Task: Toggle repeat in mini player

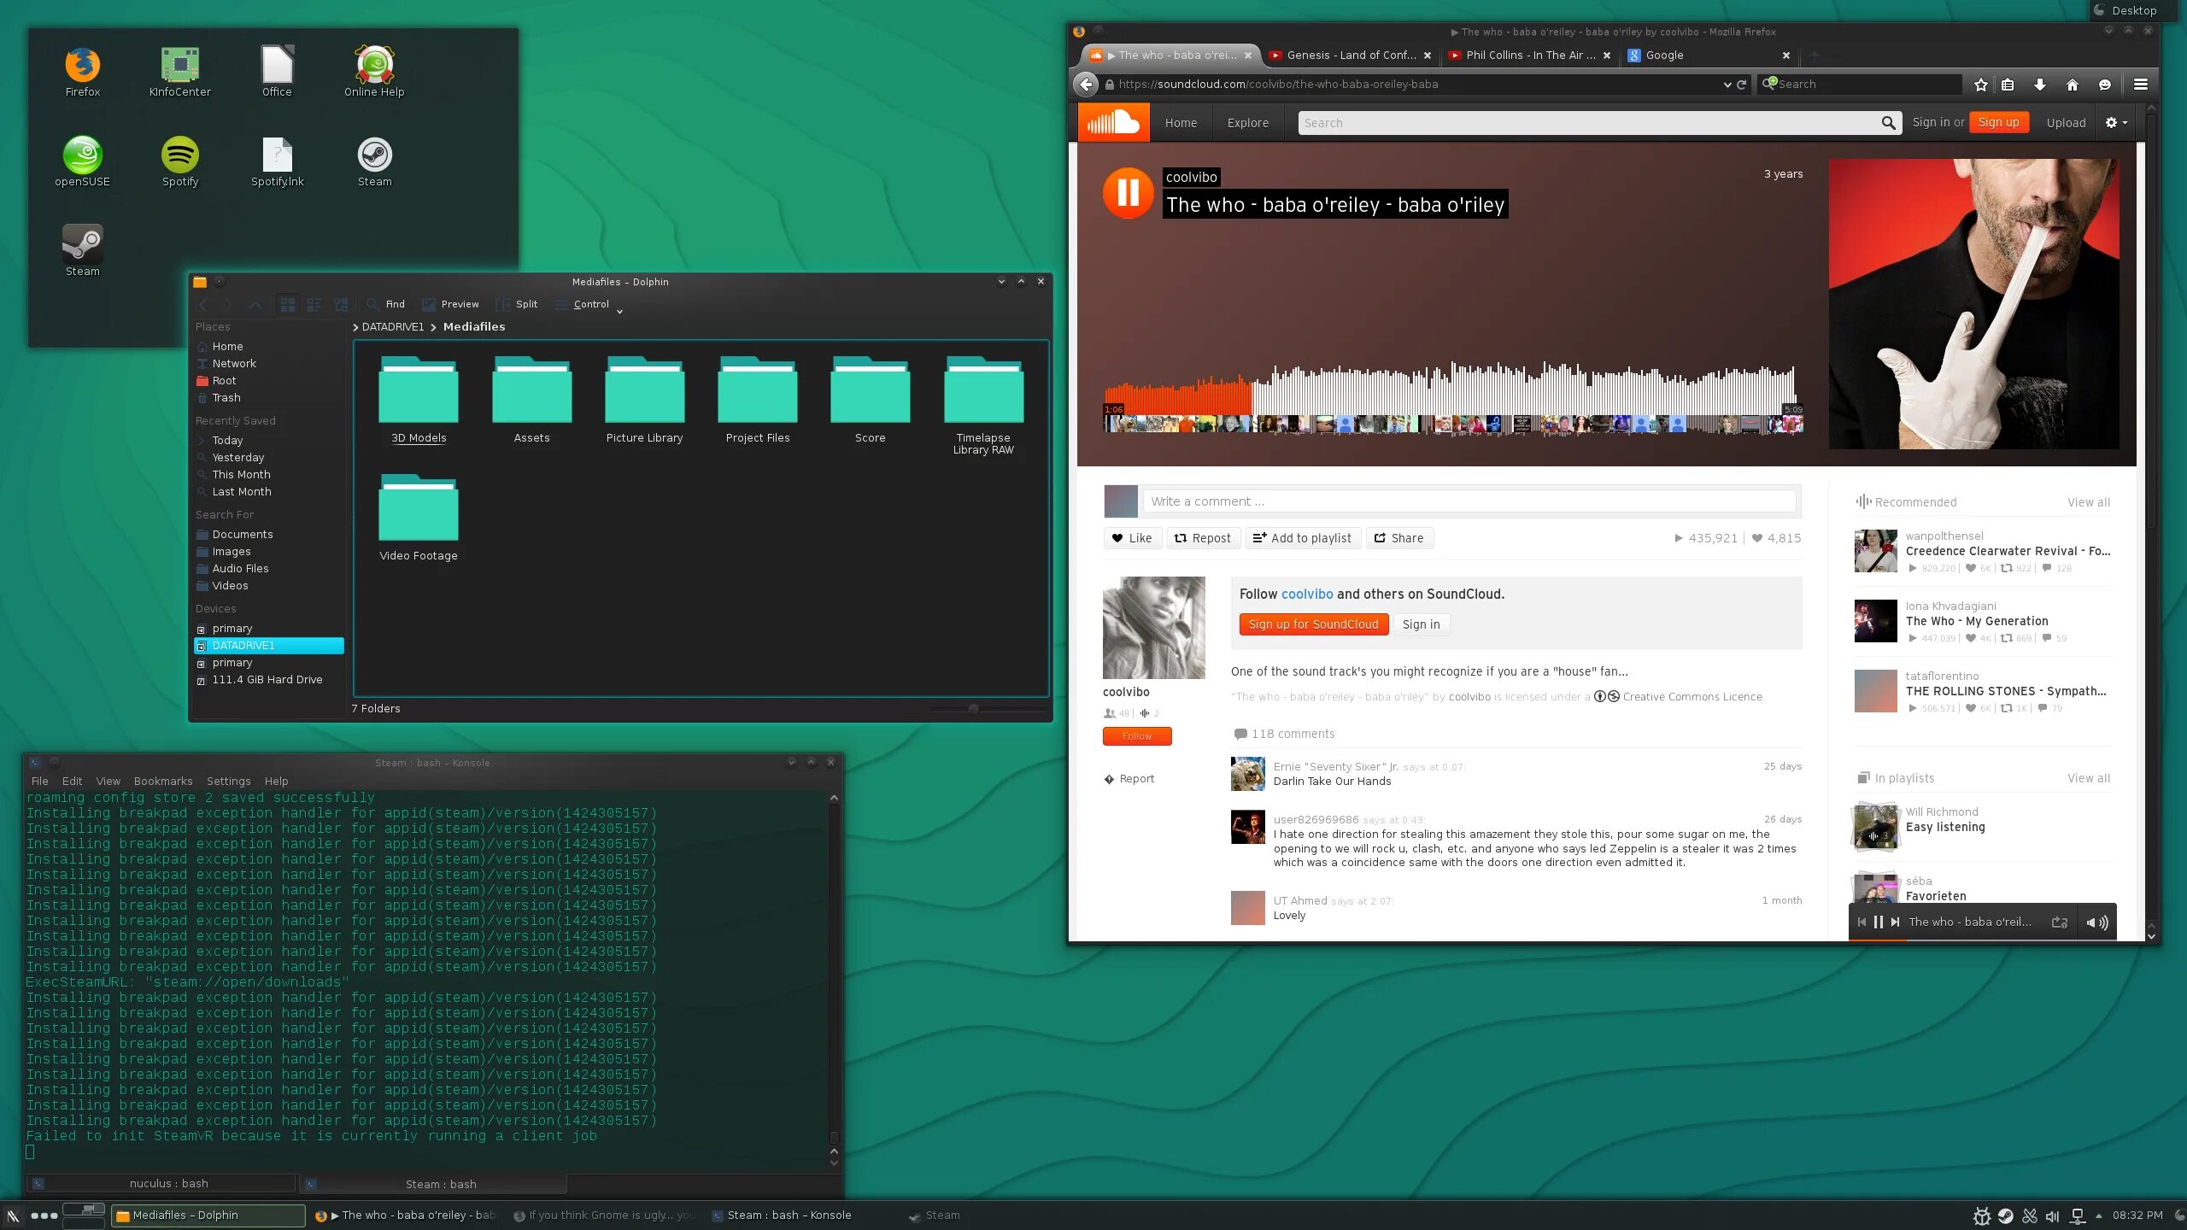Action: [x=2060, y=922]
